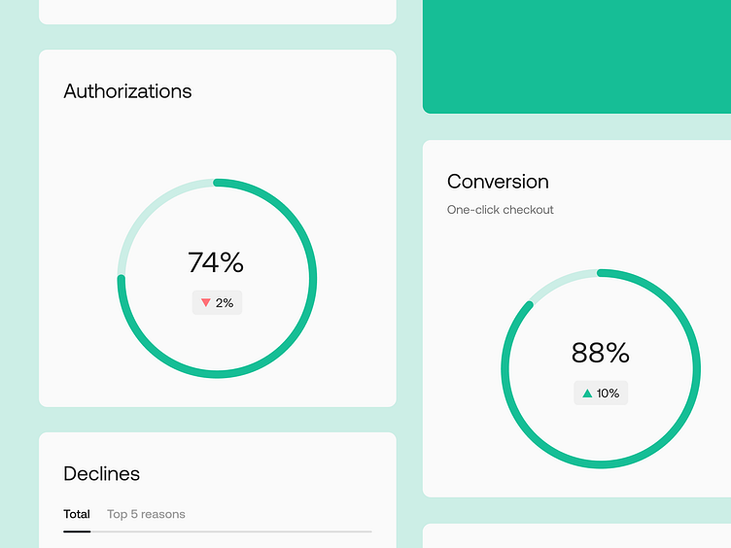This screenshot has width=731, height=548.
Task: Click the red down-triangle icon in Authorizations
Action: [205, 303]
